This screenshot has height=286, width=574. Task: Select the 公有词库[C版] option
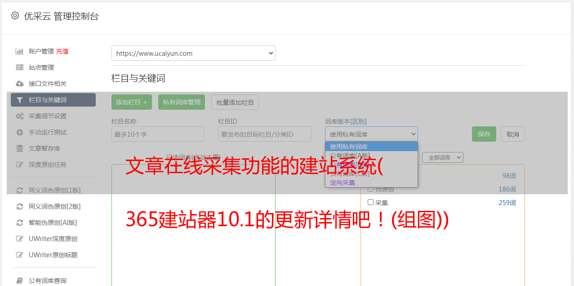[x=371, y=174]
